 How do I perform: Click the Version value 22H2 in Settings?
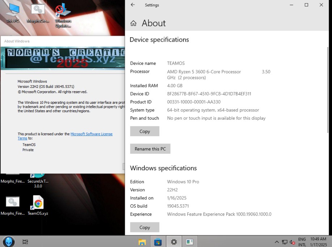point(172,190)
